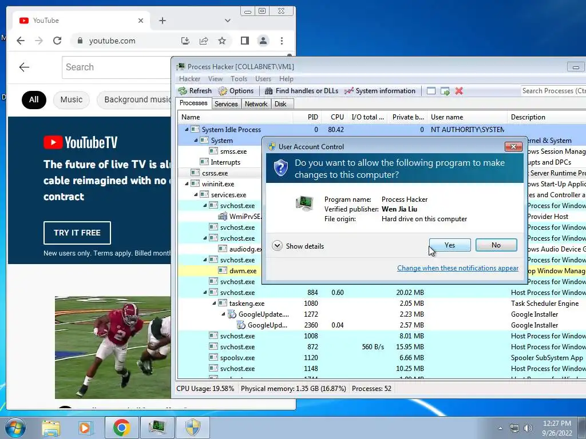Image resolution: width=586 pixels, height=439 pixels.
Task: Click the share page icon in Chrome
Action: 204,41
